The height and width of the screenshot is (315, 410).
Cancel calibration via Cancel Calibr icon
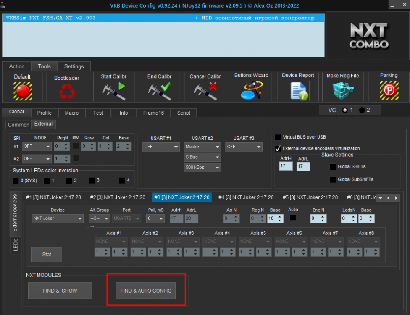205,90
